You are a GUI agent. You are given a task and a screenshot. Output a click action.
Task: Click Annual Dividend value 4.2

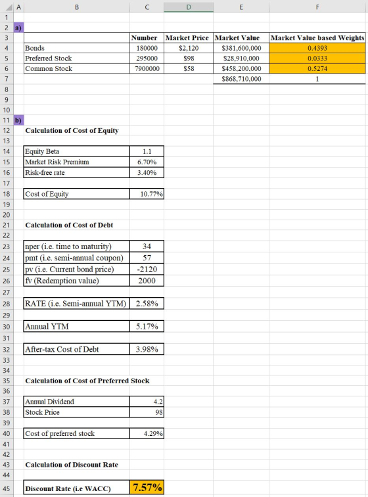tap(147, 402)
